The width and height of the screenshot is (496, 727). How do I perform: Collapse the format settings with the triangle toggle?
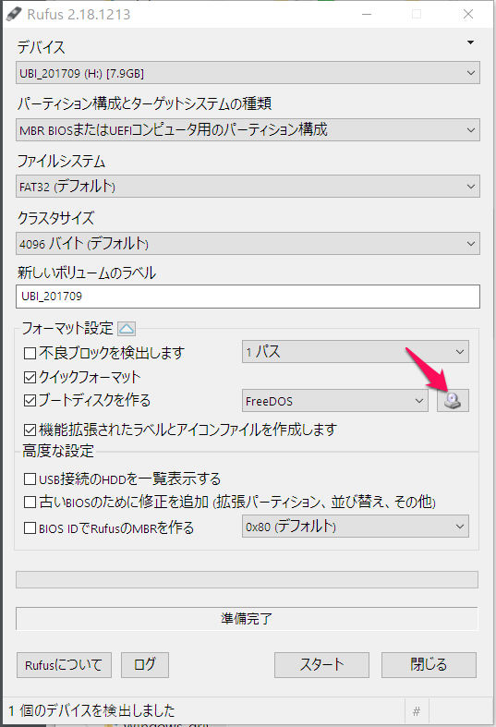127,329
